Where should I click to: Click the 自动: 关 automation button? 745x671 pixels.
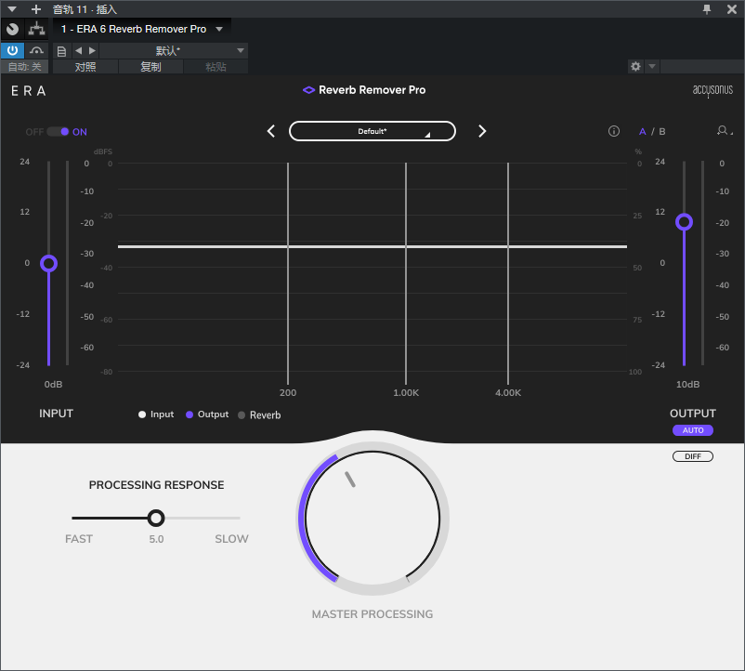(25, 67)
